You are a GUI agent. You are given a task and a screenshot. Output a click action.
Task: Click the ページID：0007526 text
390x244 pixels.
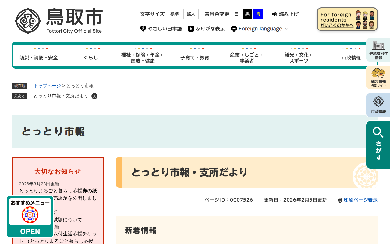pos(229,200)
